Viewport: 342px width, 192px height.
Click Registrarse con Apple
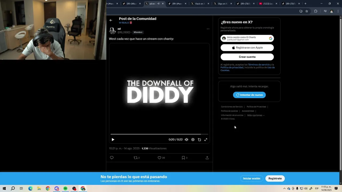(247, 48)
